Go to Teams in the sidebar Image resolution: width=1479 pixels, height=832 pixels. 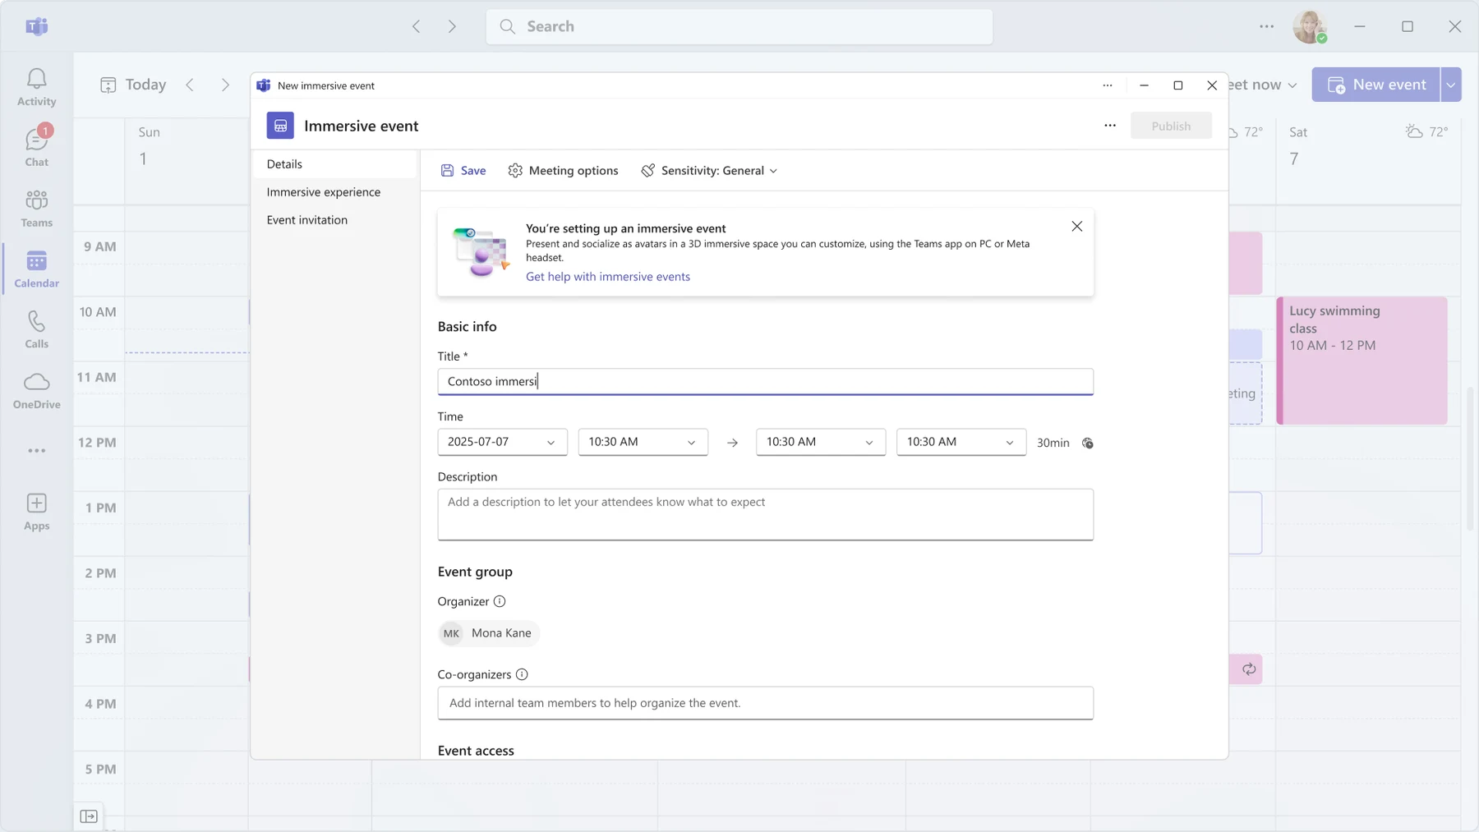(36, 209)
